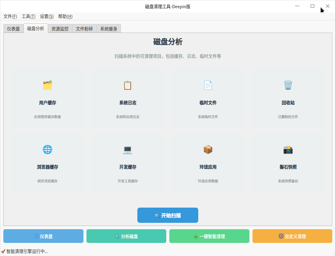The width and height of the screenshot is (335, 256).
Task: Click the 分析磁盘 button label
Action: point(129,236)
